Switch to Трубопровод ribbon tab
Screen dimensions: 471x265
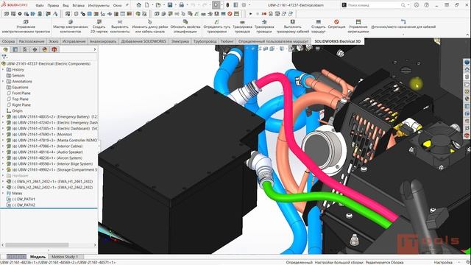205,41
